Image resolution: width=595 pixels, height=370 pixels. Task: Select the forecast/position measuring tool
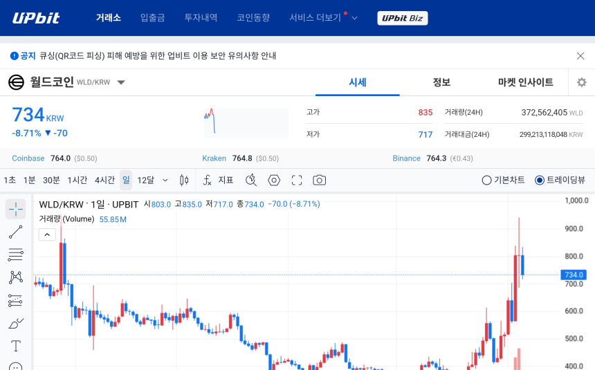click(x=15, y=301)
